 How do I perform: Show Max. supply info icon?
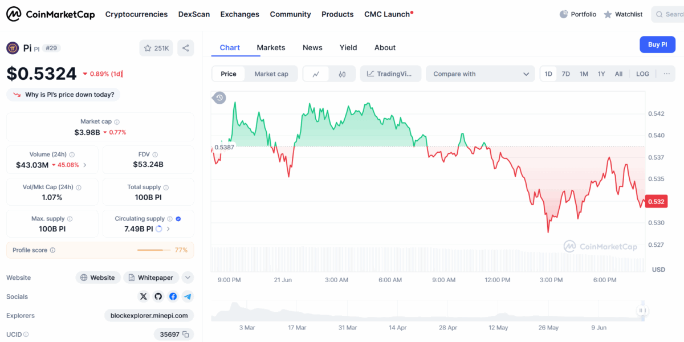click(70, 219)
